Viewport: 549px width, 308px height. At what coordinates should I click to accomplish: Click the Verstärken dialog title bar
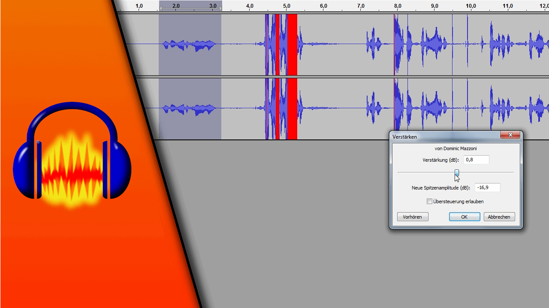point(446,136)
